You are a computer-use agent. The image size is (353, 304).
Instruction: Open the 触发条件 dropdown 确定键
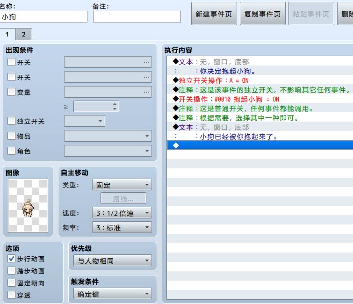(x=113, y=294)
